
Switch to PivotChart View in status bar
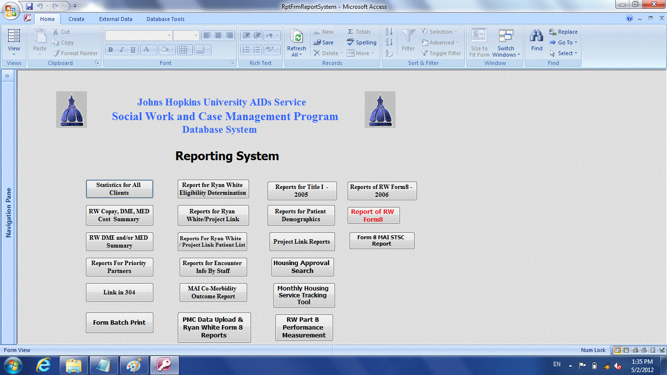pos(644,350)
